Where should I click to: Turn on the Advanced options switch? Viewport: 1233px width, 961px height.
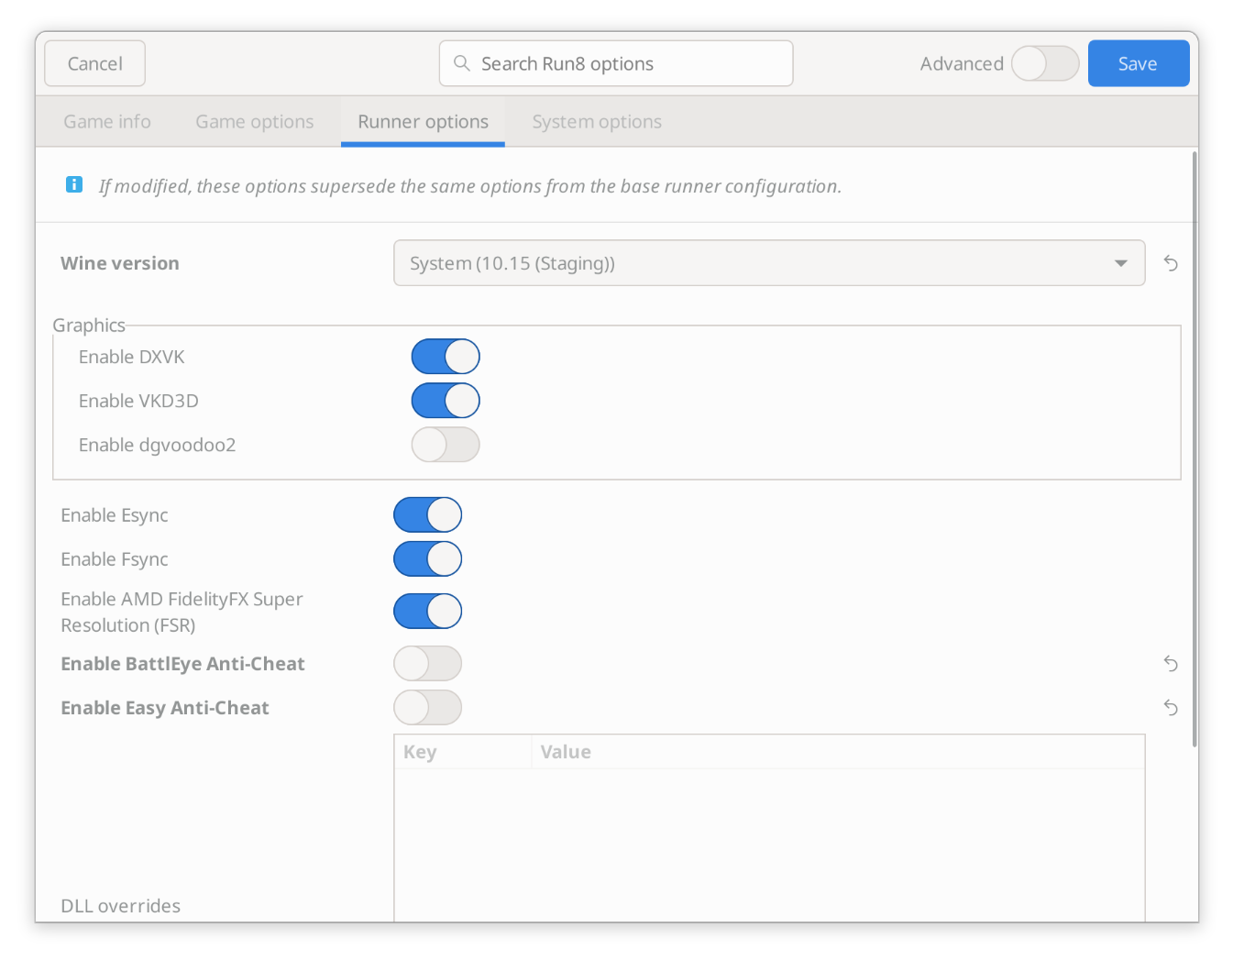tap(1044, 63)
